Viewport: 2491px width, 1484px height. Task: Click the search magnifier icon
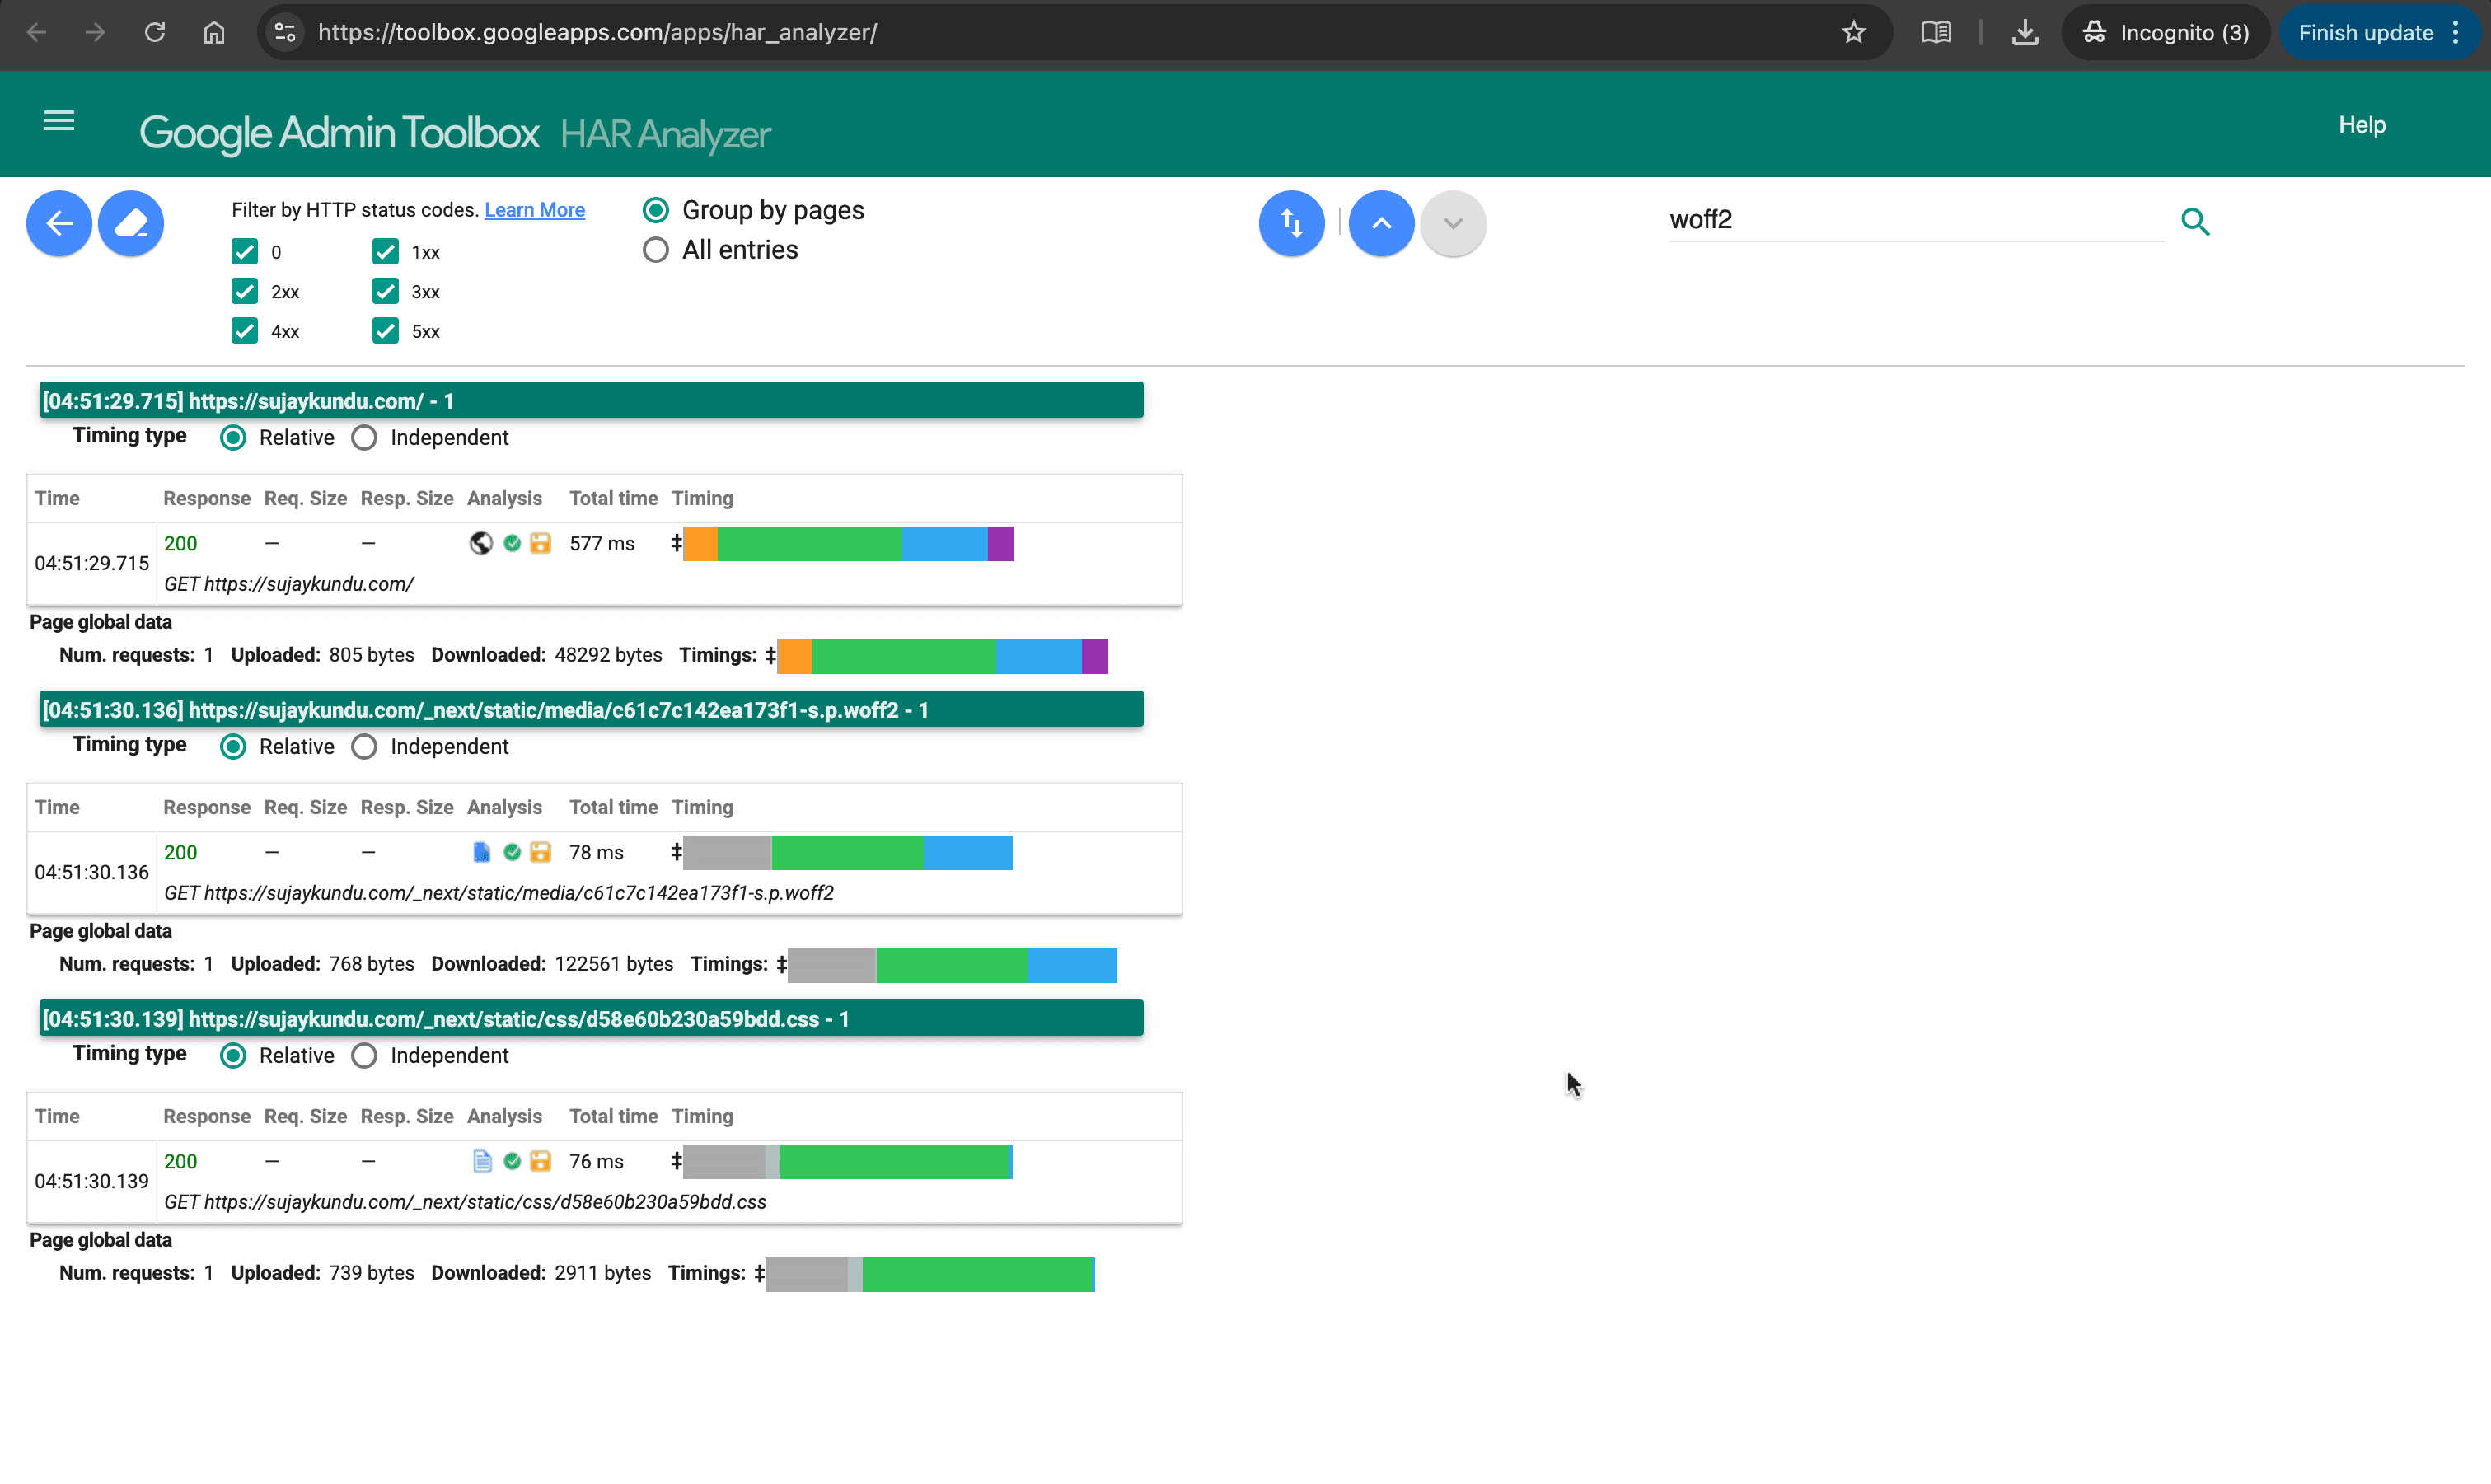pos(2195,221)
